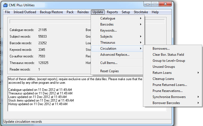Select Cleanup Loans option
This screenshot has width=203, height=126.
point(173,79)
